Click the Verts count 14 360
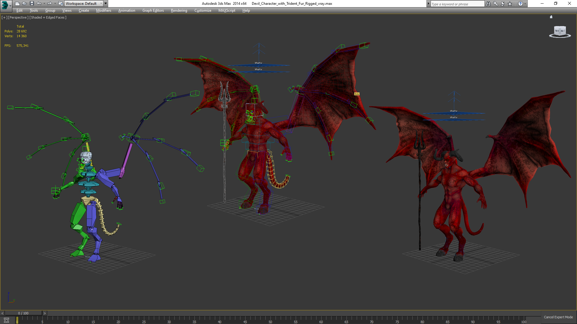Screen dimensions: 577x324 [x=22, y=36]
